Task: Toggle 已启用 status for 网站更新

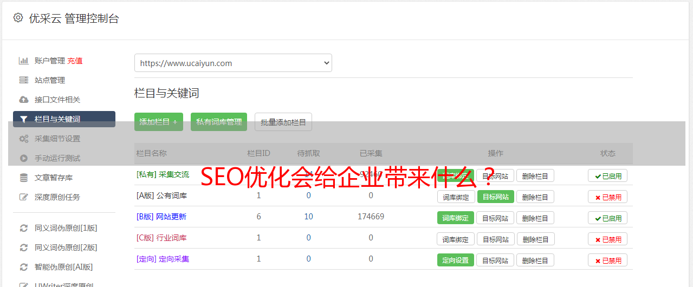Action: pos(608,218)
